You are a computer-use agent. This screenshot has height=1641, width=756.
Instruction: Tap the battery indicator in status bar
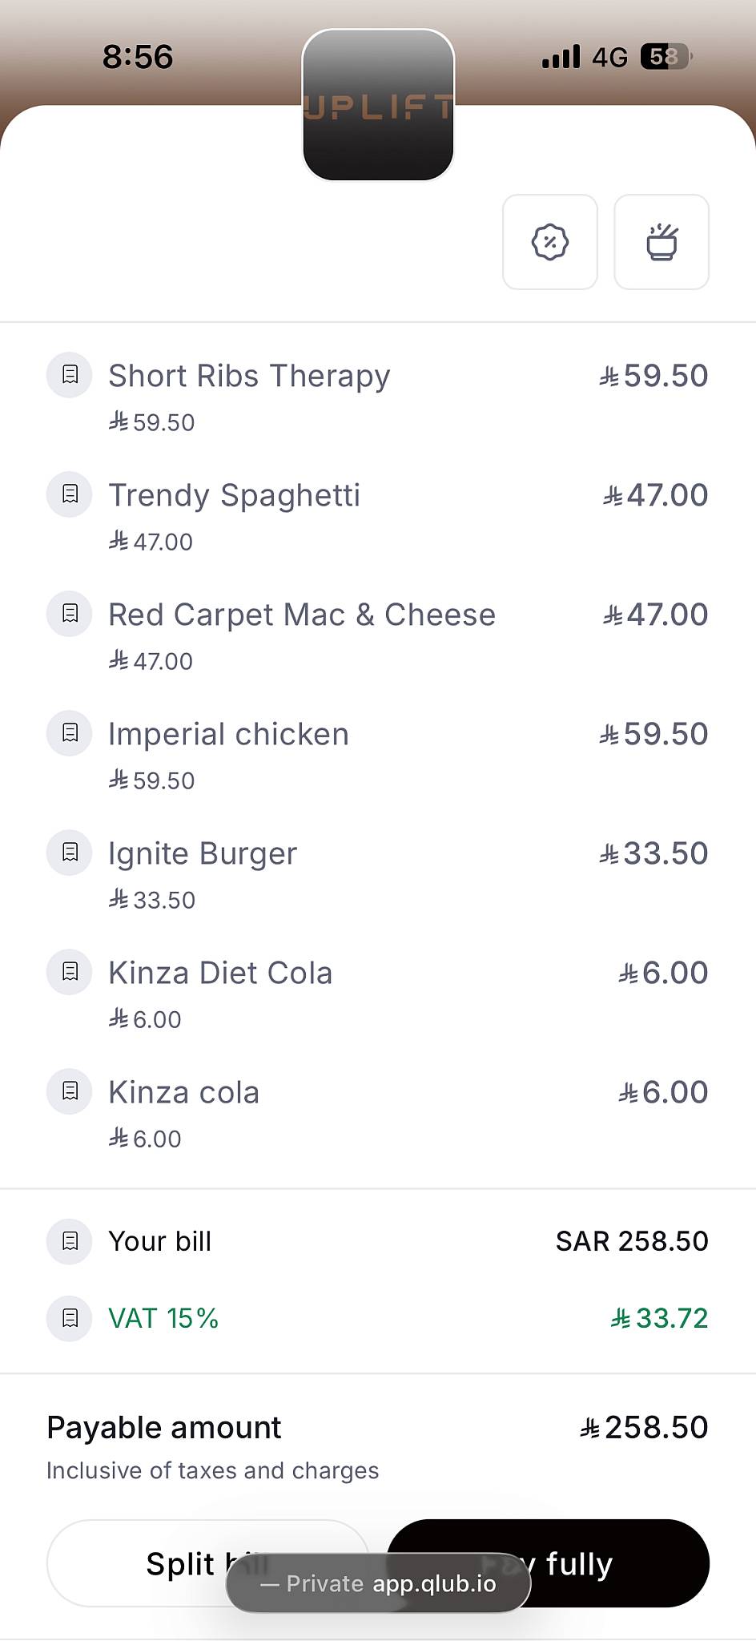pos(666,57)
